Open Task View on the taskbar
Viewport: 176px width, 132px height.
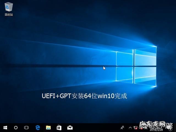pyautogui.click(x=26, y=128)
